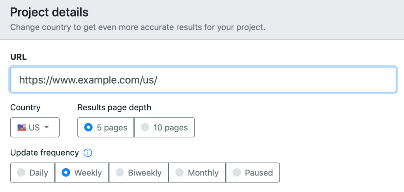Click the Update frequency label

point(45,152)
